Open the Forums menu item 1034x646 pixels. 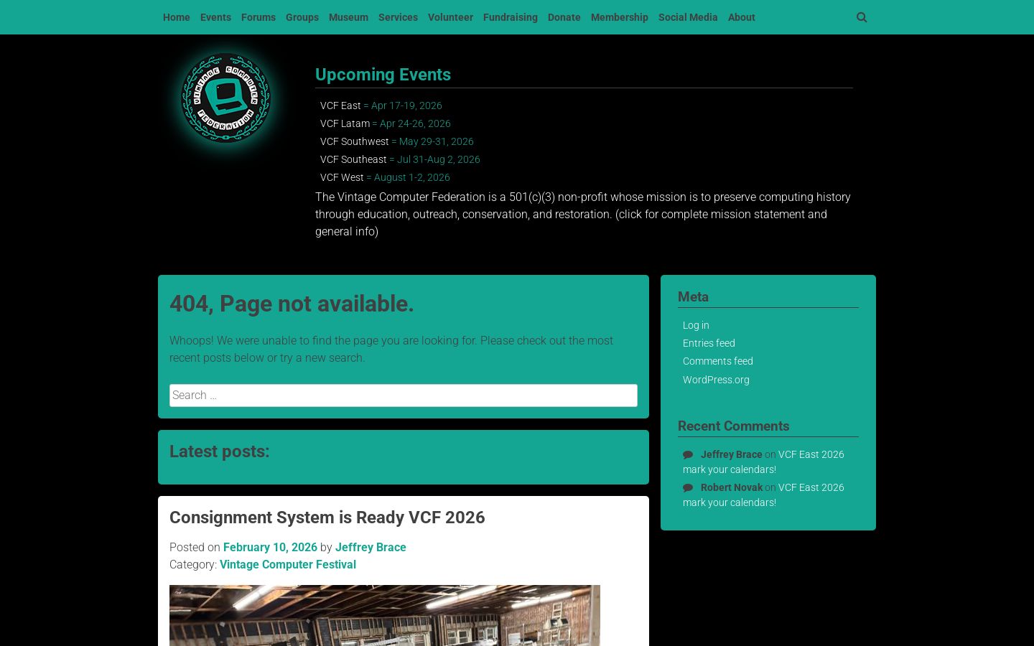coord(258,17)
